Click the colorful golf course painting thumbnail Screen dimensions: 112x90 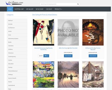click(44, 74)
